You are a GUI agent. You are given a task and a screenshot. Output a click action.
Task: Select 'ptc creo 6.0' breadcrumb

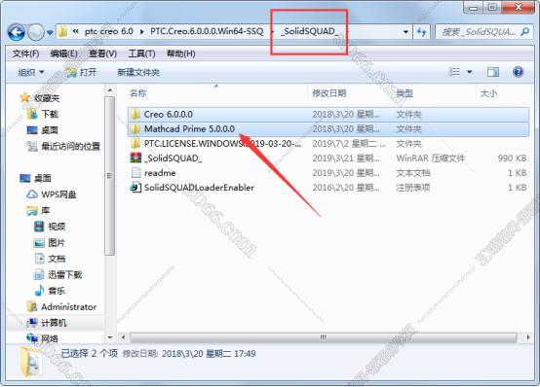pos(109,31)
